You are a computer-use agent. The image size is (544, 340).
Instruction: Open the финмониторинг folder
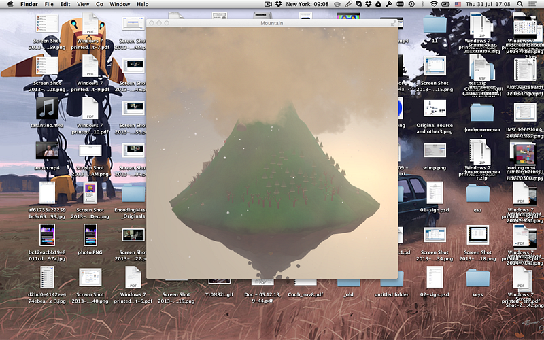pyautogui.click(x=481, y=112)
